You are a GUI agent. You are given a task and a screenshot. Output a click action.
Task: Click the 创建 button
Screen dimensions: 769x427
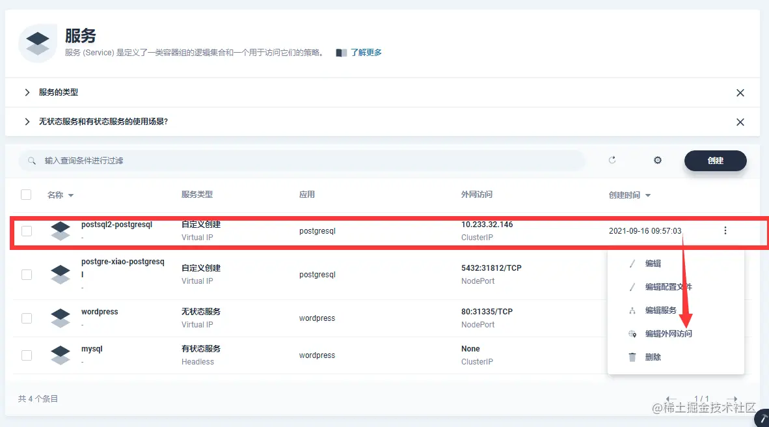716,161
